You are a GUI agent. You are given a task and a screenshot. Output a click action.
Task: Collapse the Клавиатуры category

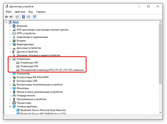coord(10,59)
